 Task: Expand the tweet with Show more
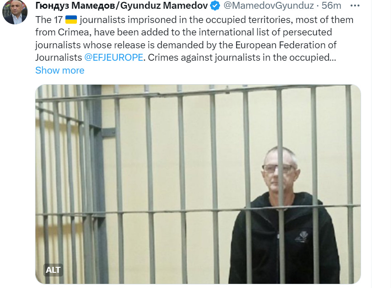[x=60, y=70]
